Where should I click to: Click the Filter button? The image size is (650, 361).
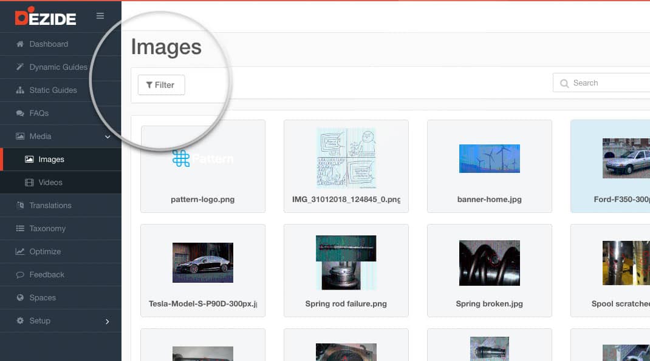[x=161, y=85]
